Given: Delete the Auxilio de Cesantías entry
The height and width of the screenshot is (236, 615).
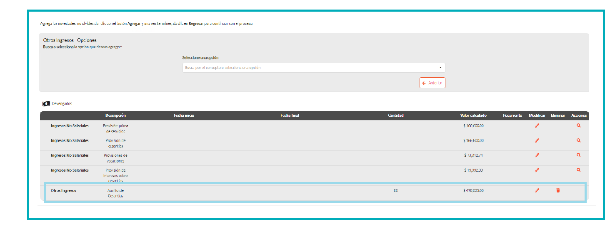Looking at the screenshot, I should (558, 191).
